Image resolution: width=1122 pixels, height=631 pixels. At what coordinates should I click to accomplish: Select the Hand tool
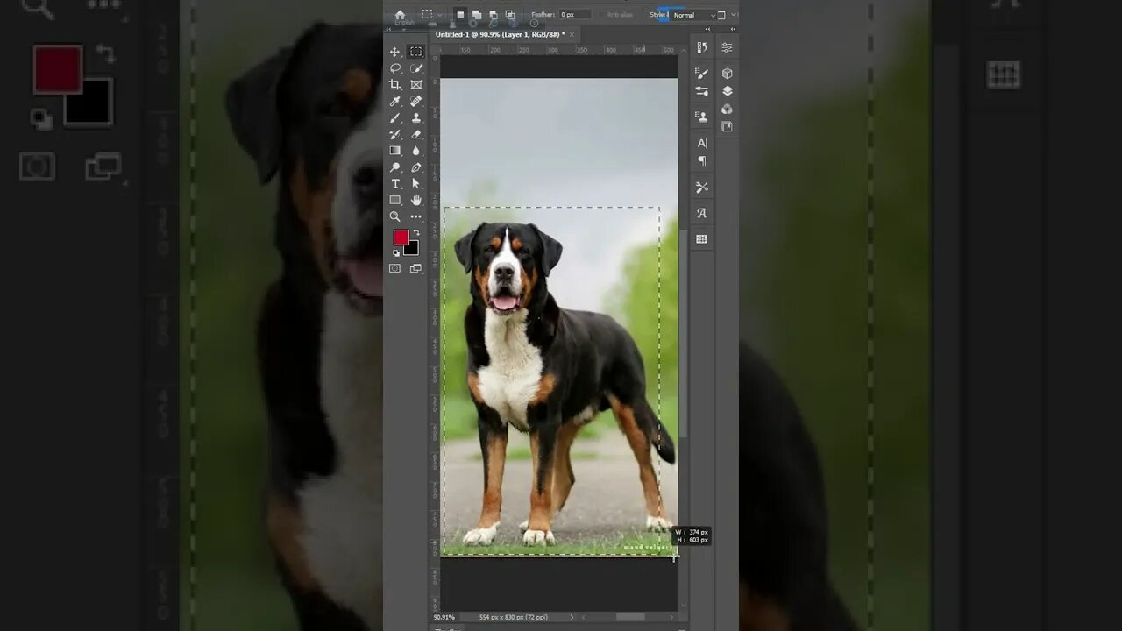[416, 200]
